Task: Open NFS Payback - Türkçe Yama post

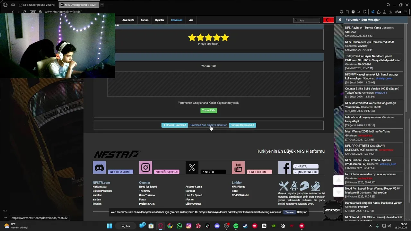Action: (363, 28)
